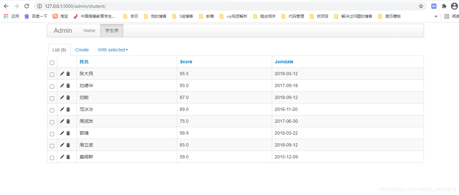Edit the 郭靖 entry with pencil icon

click(62, 133)
